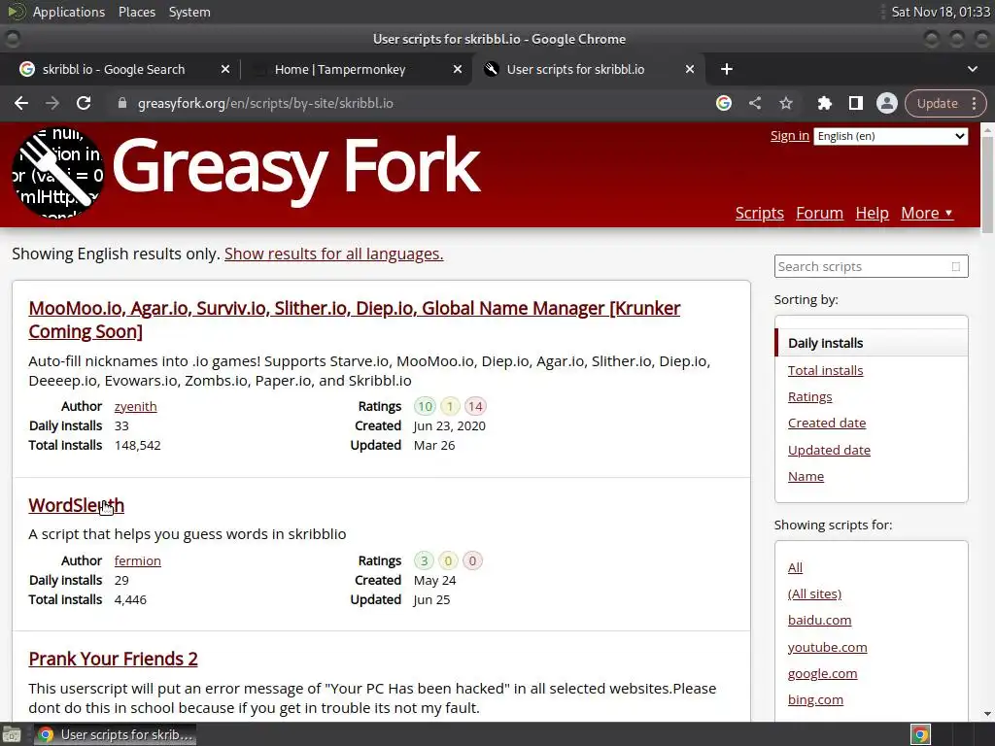Open the English (en) language dropdown

[x=891, y=136]
